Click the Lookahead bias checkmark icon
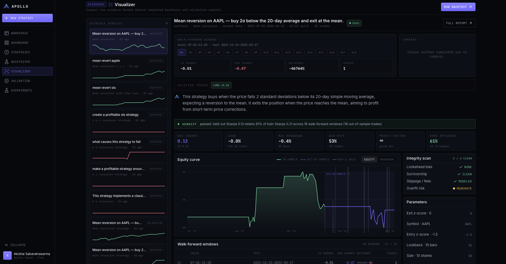This screenshot has width=506, height=264. [461, 167]
